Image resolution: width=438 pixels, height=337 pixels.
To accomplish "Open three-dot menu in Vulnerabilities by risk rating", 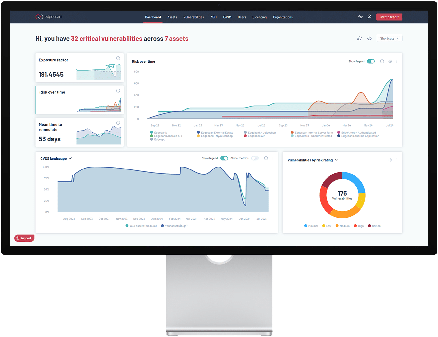I will 397,160.
